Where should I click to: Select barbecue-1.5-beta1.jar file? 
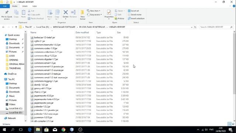point(43,38)
